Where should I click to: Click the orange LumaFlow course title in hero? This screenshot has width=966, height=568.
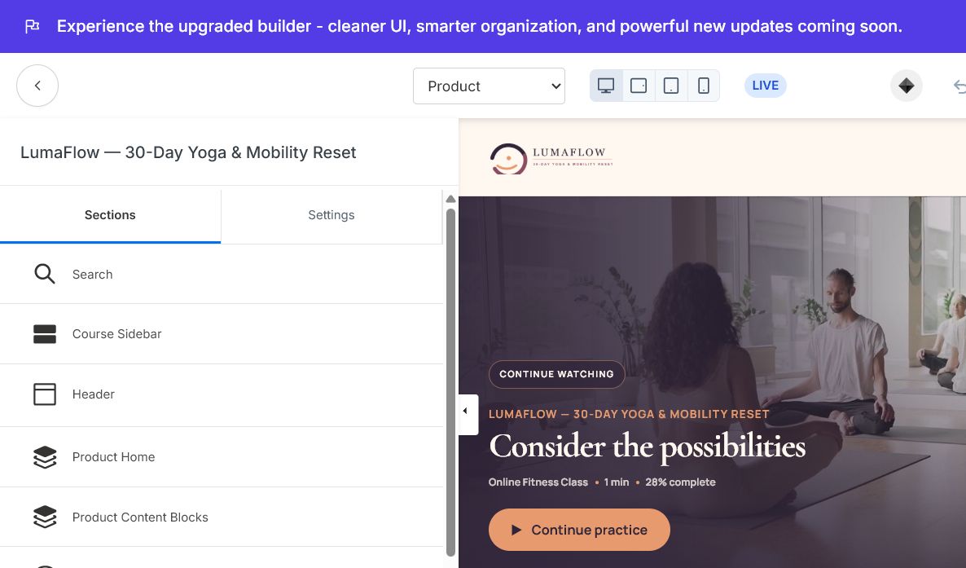[x=629, y=415]
